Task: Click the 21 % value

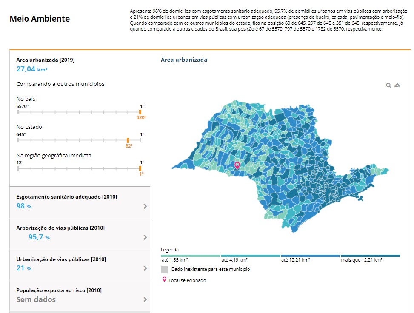Action: point(24,268)
